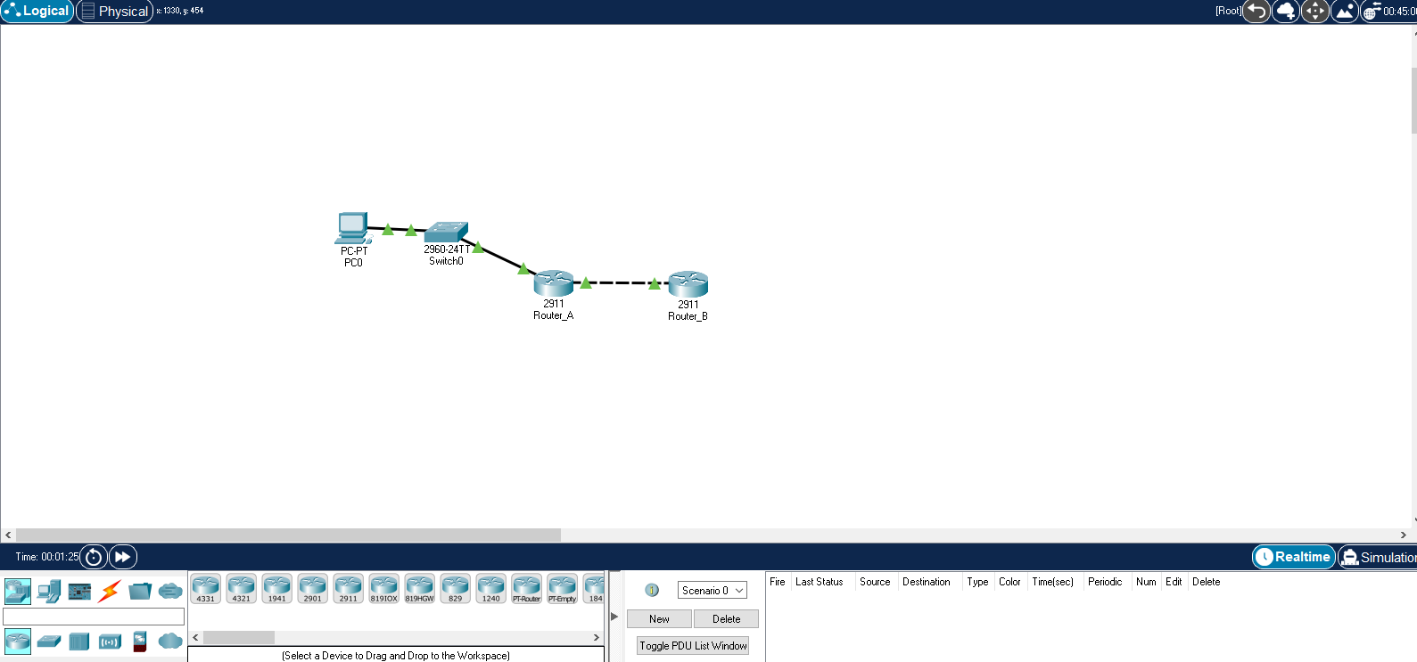
Task: Set tiled background with mountain icon
Action: [x=1345, y=11]
